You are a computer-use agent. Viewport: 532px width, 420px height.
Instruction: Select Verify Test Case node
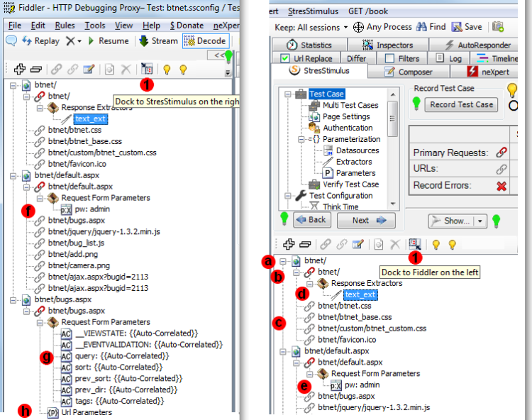coord(351,184)
